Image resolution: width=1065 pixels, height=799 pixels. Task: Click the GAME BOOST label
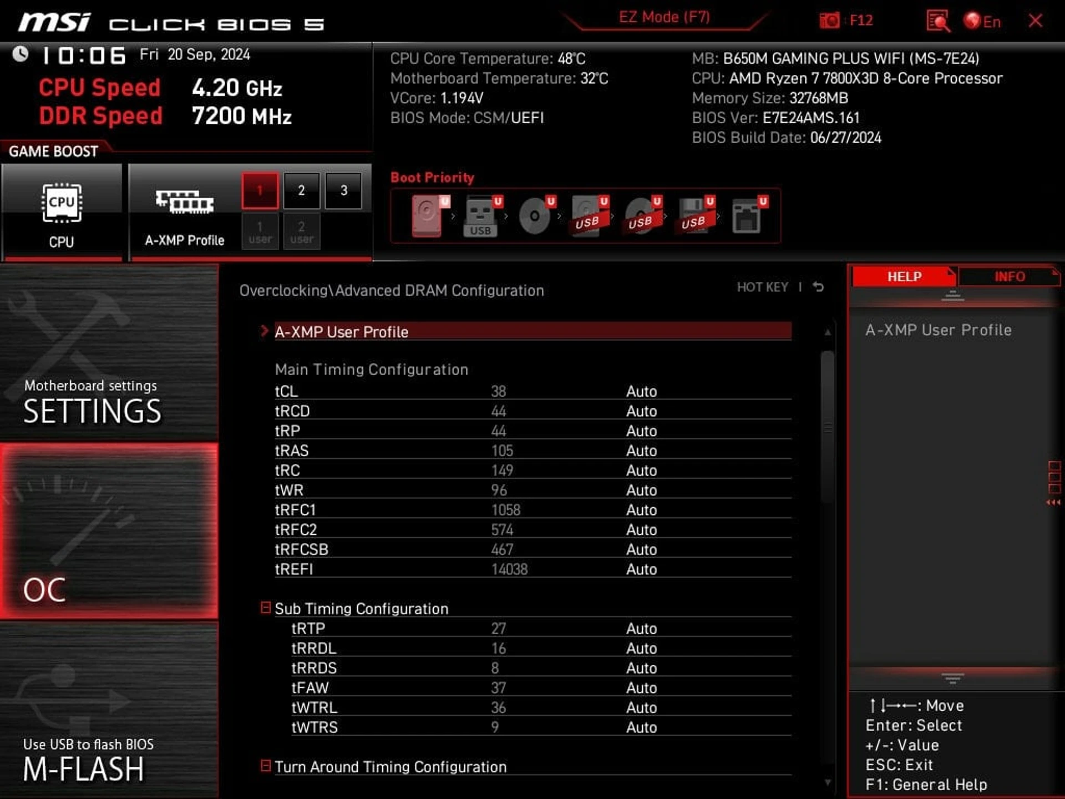pyautogui.click(x=53, y=151)
